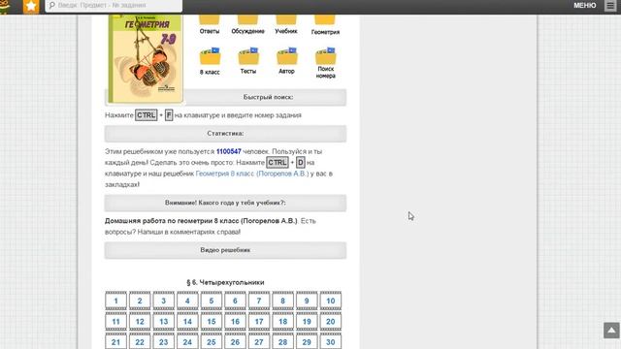Click the § 6. Четырехугольники heading
Viewport: 621px width, 349px height.
click(225, 282)
